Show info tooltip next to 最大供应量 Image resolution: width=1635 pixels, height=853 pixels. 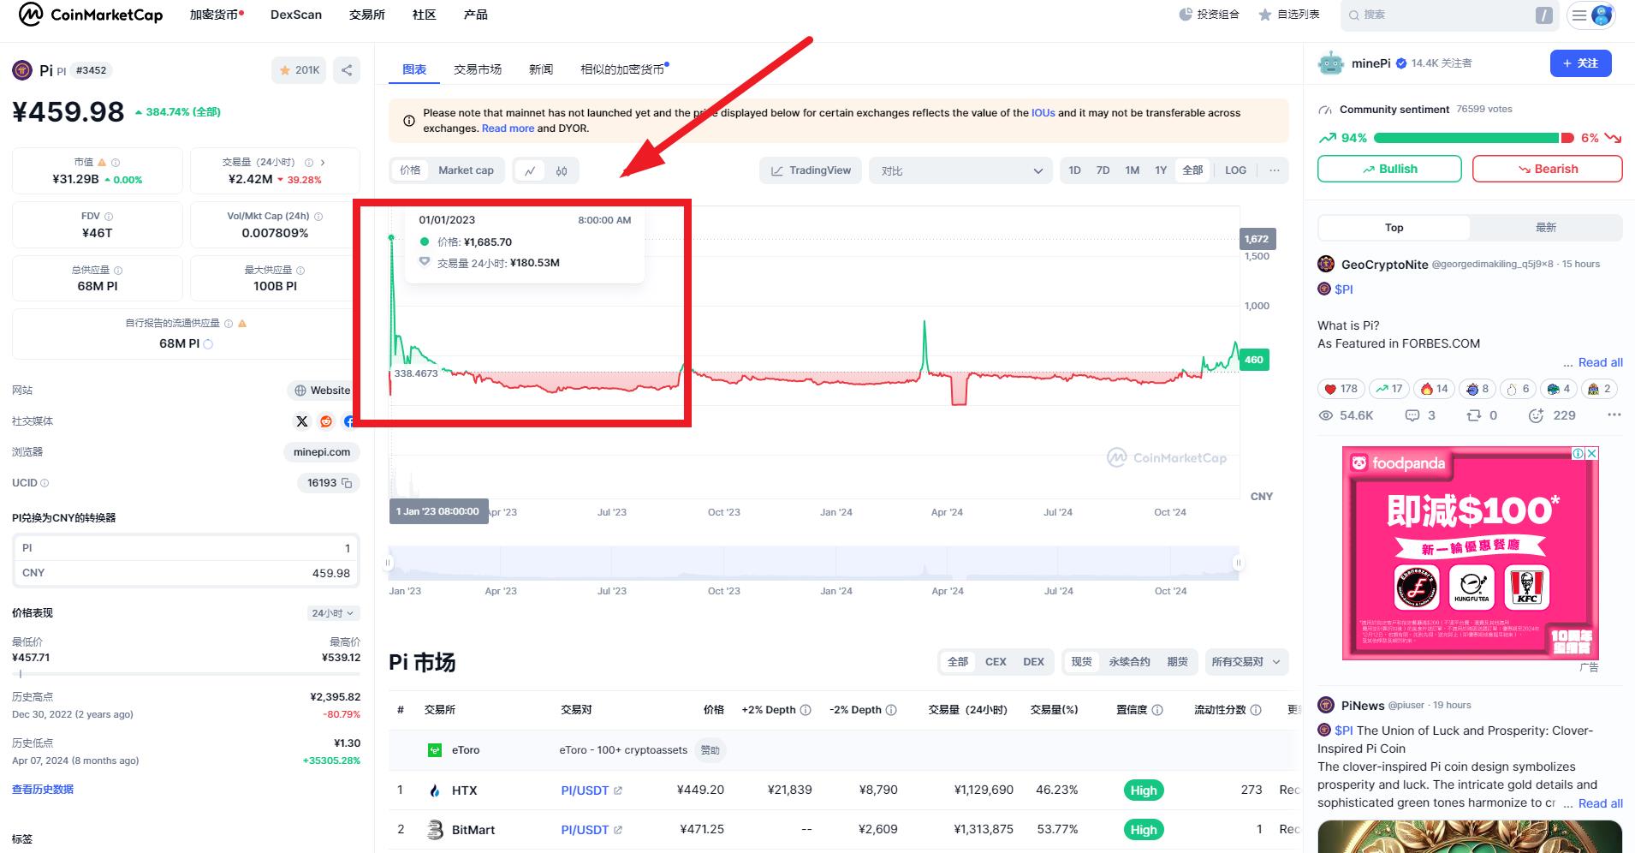tap(300, 271)
